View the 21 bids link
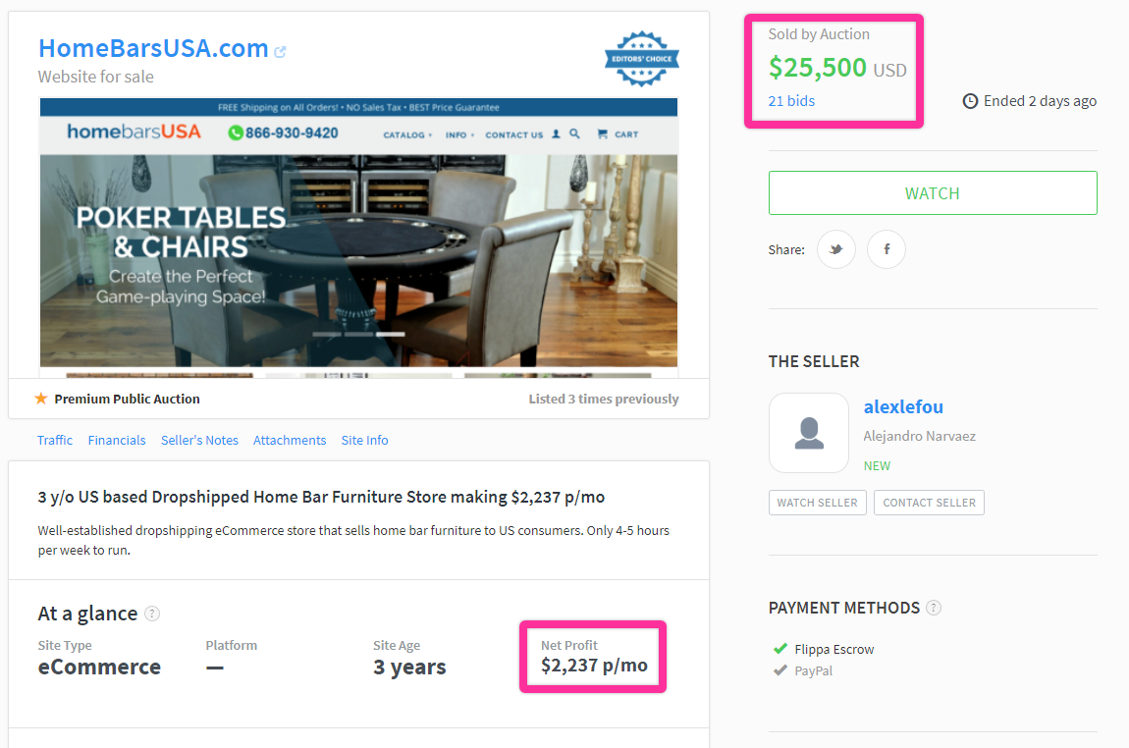The image size is (1129, 748). (x=791, y=101)
